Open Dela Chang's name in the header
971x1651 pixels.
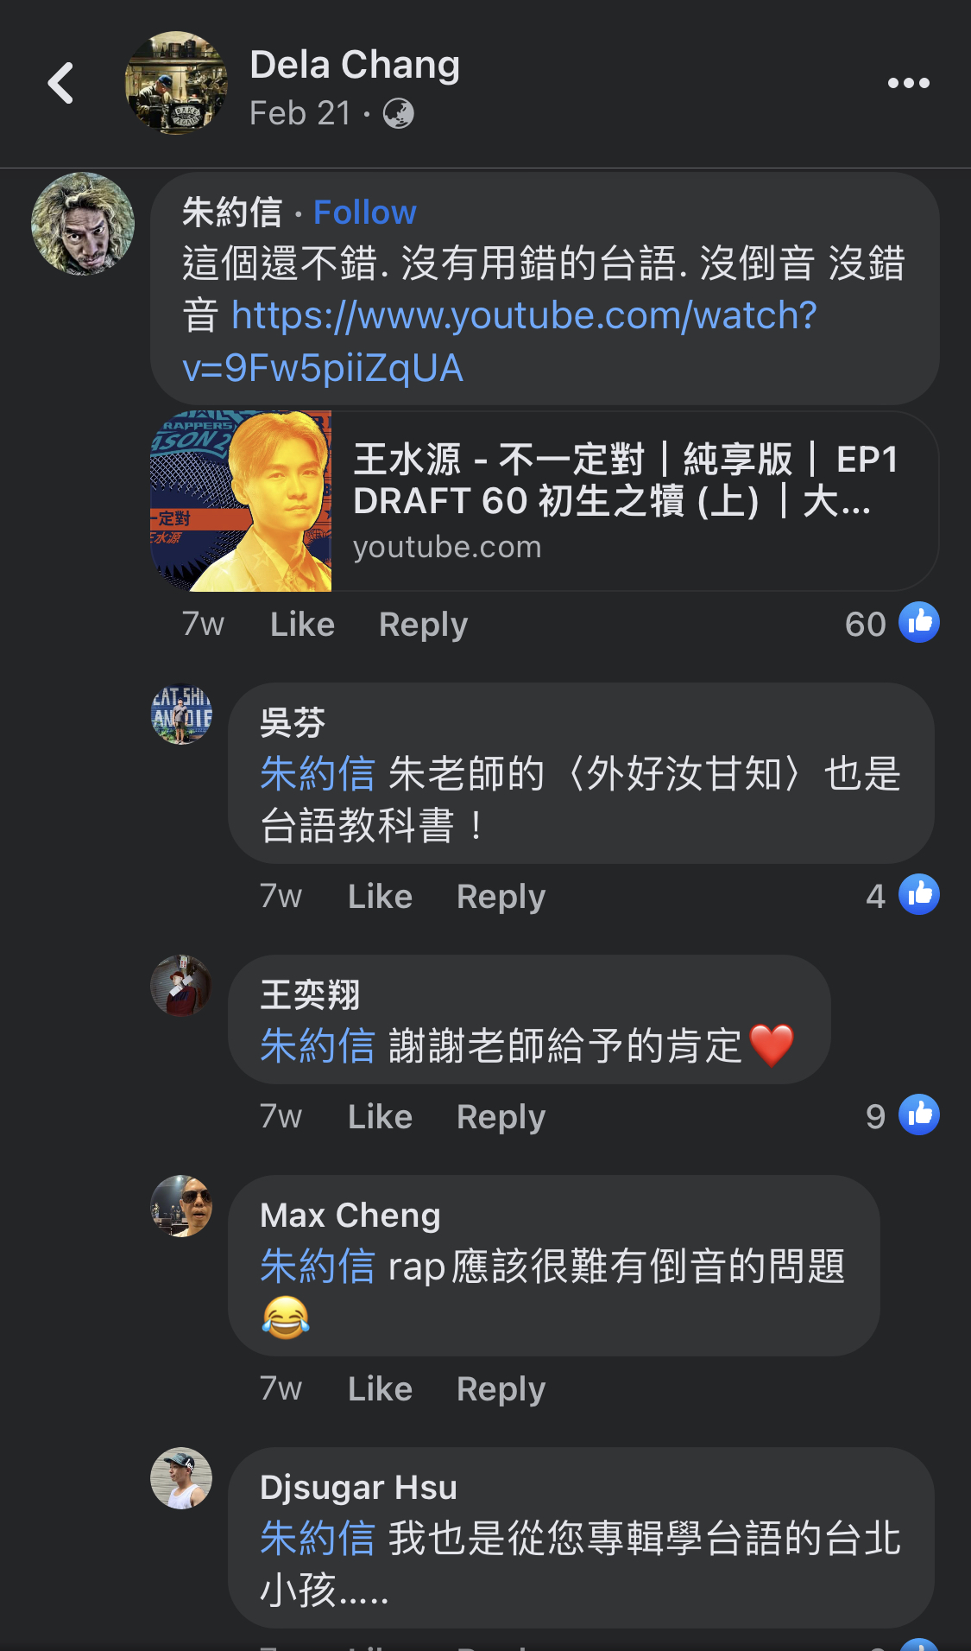(x=355, y=65)
